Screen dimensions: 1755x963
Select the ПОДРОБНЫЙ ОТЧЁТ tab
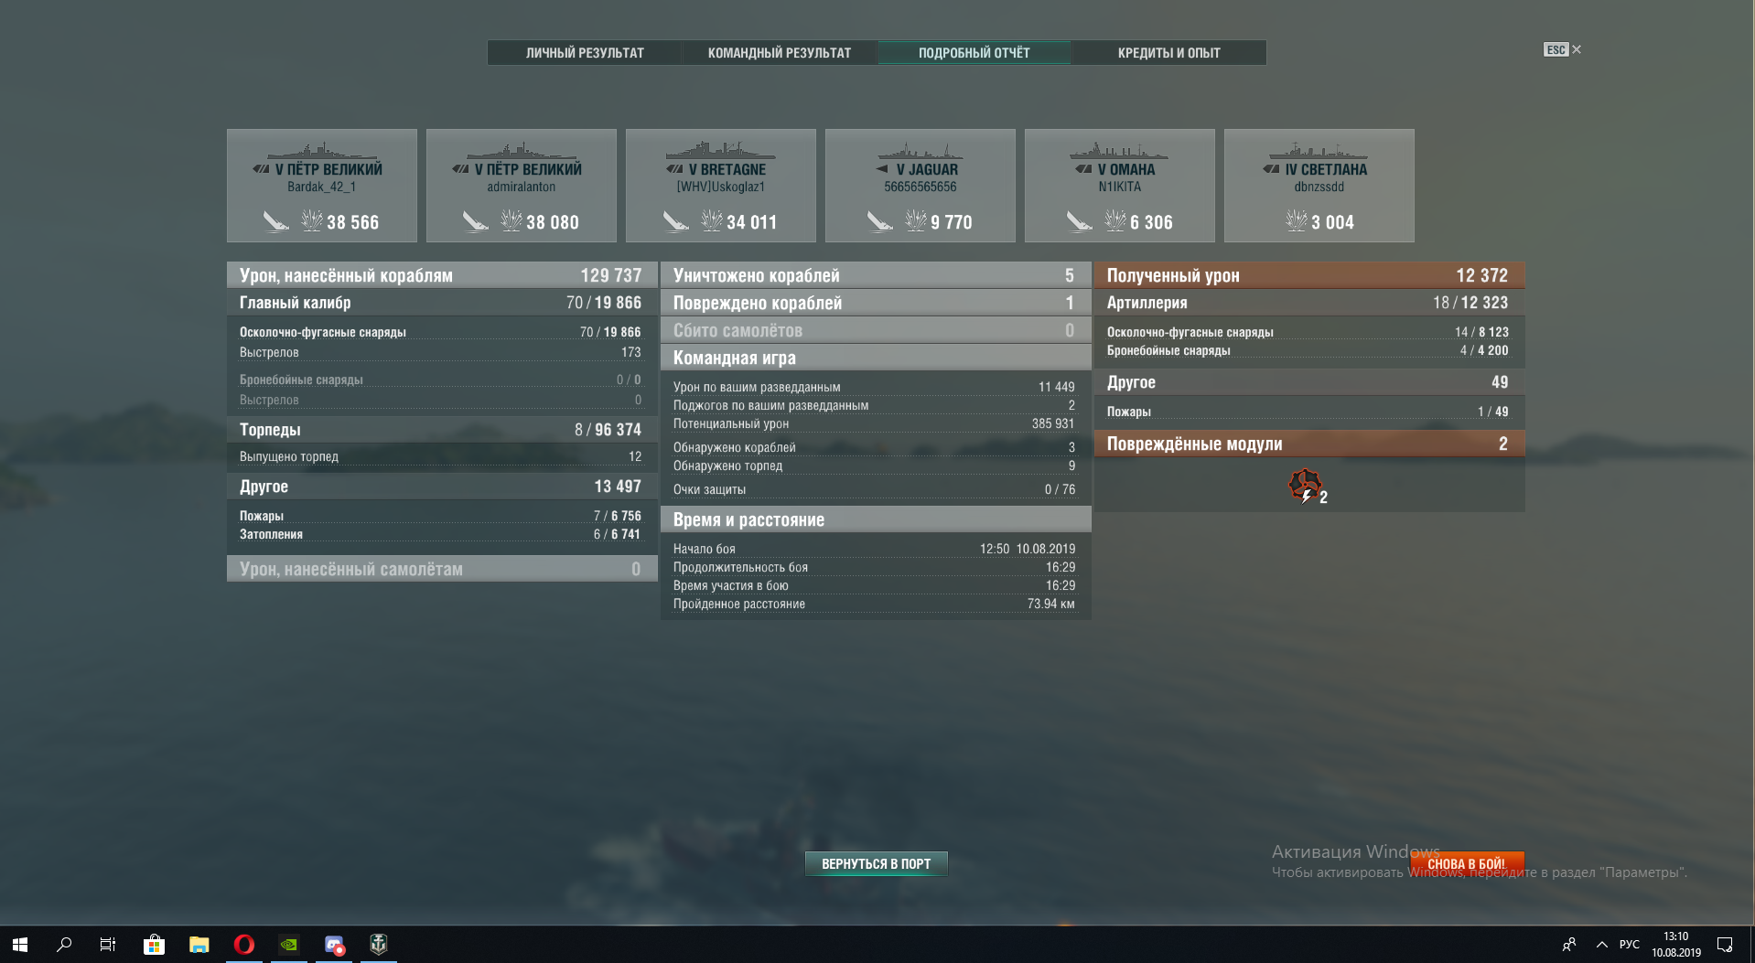click(x=974, y=53)
